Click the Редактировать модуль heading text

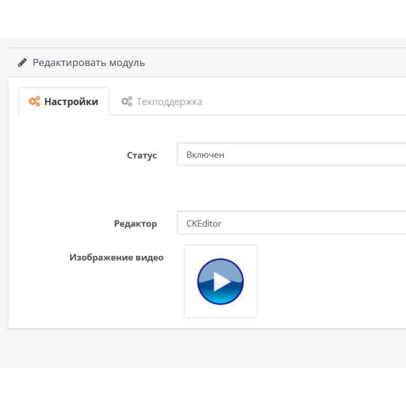89,62
